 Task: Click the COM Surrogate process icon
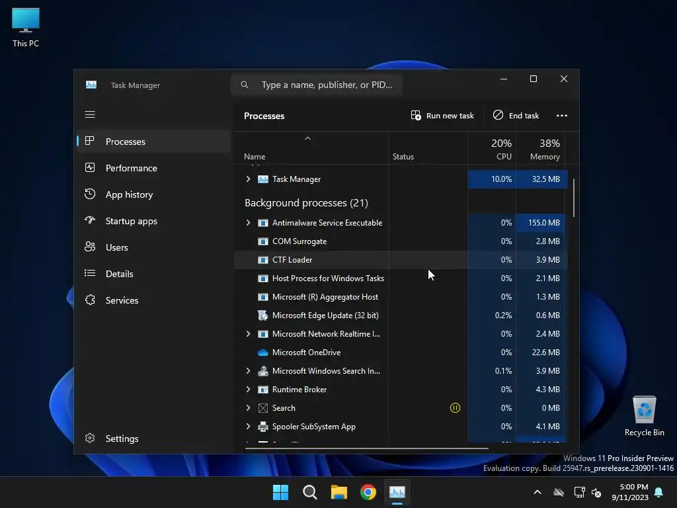[263, 241]
